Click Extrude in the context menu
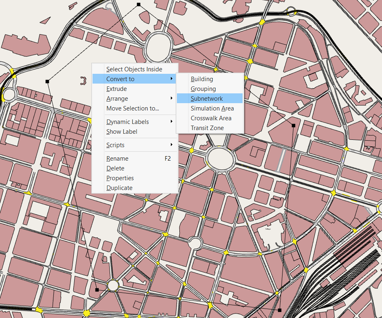 pos(117,89)
